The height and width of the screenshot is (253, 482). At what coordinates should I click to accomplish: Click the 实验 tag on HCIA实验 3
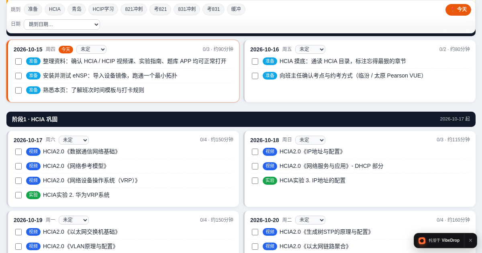coord(270,180)
